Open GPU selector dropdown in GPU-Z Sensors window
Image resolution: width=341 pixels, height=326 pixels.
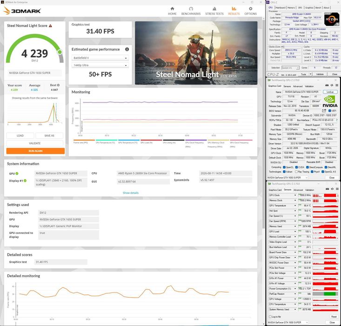click(x=288, y=322)
